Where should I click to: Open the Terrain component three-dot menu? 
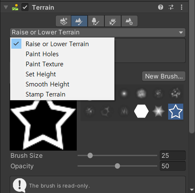coord(182,7)
